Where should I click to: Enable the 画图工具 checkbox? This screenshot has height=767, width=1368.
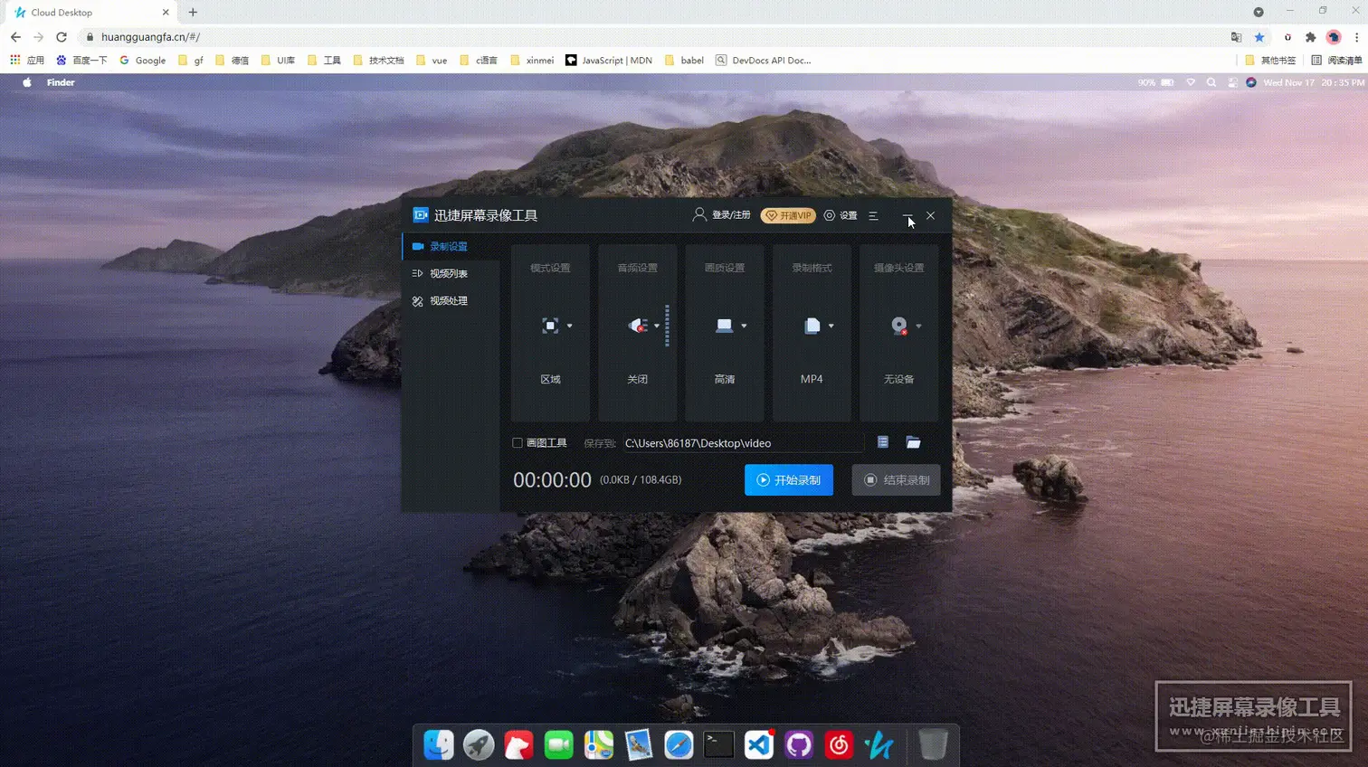click(518, 443)
